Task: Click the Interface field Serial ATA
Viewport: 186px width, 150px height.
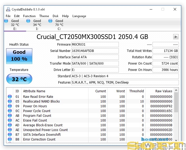Action: pyautogui.click(x=95, y=57)
